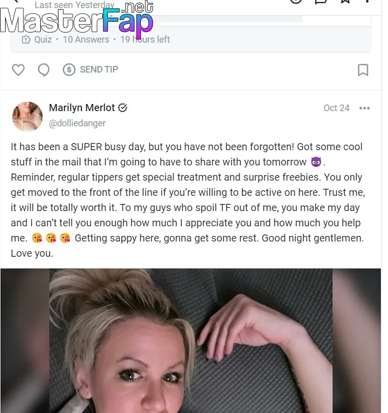Select the purple devil emoji in post
Viewport: 388px width, 413px height.
coord(316,162)
